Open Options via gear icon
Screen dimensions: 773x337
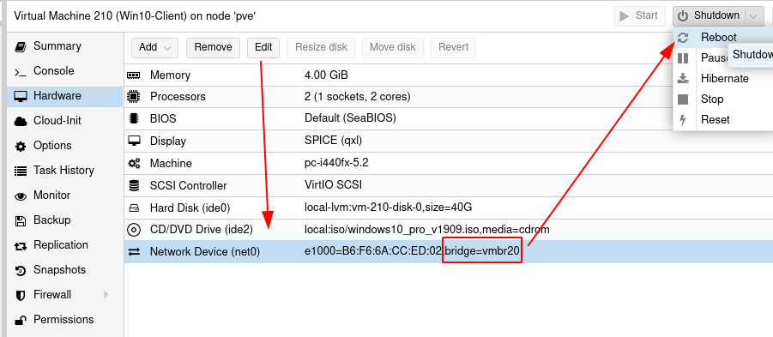21,146
